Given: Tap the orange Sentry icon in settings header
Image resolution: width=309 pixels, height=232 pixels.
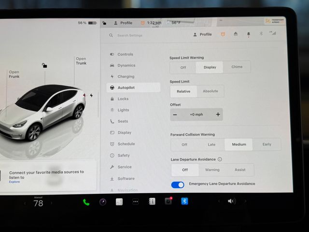Looking at the screenshot, I should [223, 34].
